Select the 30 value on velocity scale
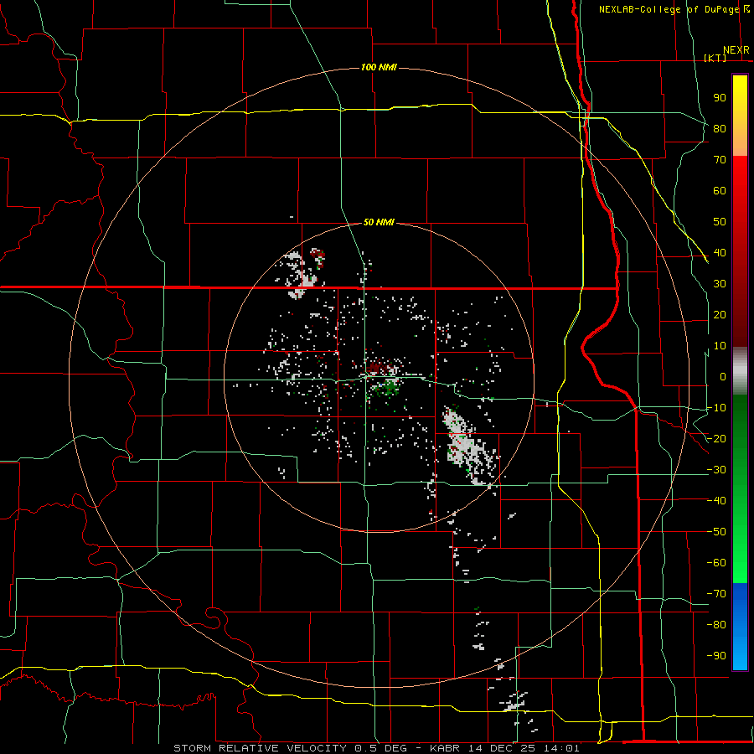Screen dimensions: 754x754 pos(720,284)
